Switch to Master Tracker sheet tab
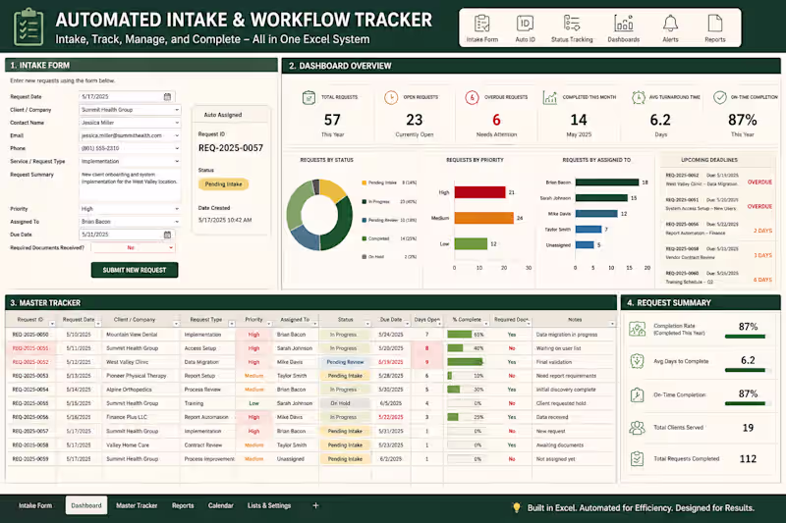The width and height of the screenshot is (786, 523). click(x=137, y=505)
